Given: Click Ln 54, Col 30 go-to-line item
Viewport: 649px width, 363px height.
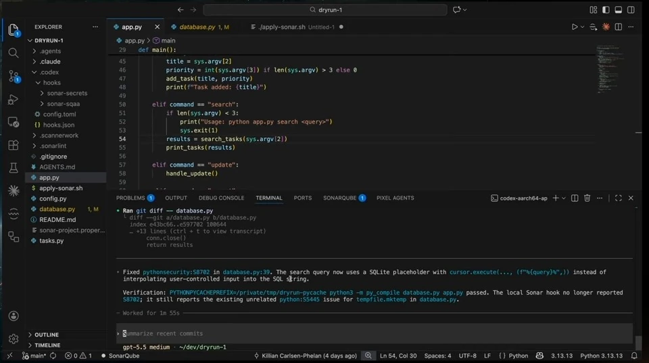Looking at the screenshot, I should (x=398, y=356).
